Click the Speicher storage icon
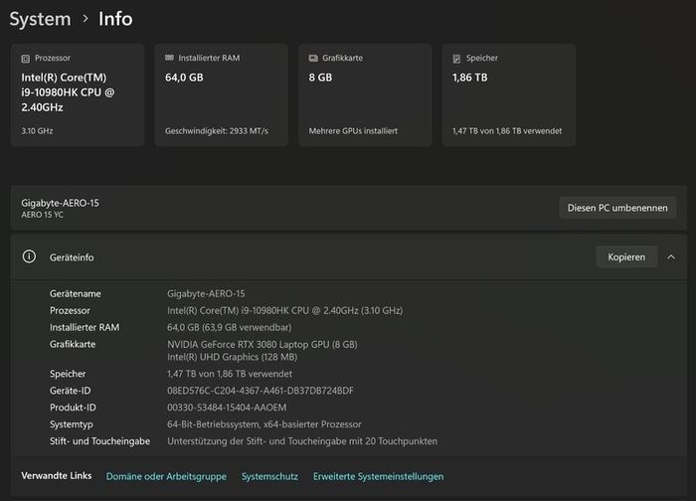Image resolution: width=696 pixels, height=501 pixels. 456,59
